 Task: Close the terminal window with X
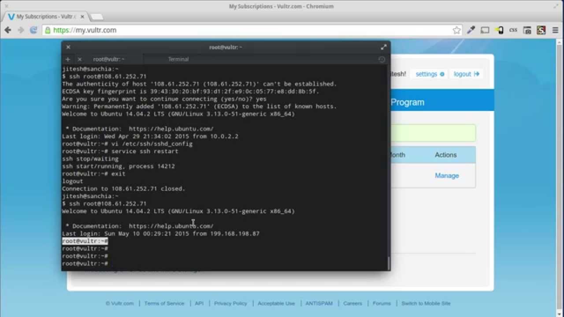tap(68, 47)
